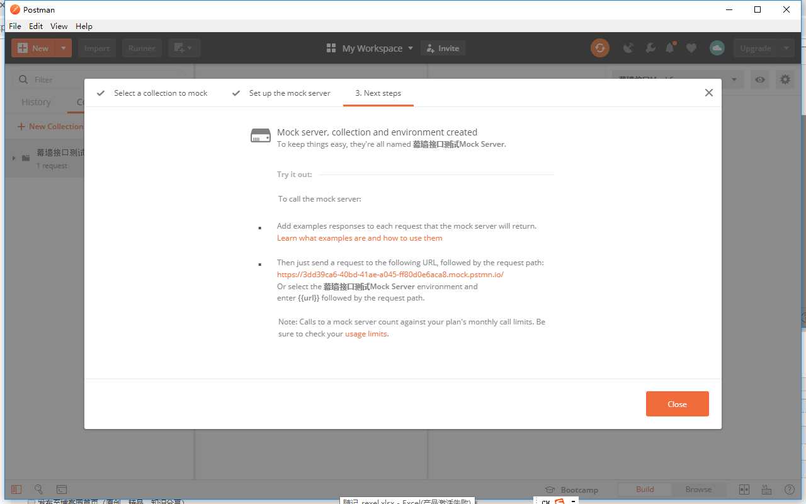Click the New button in toolbar
The width and height of the screenshot is (806, 504).
(33, 48)
